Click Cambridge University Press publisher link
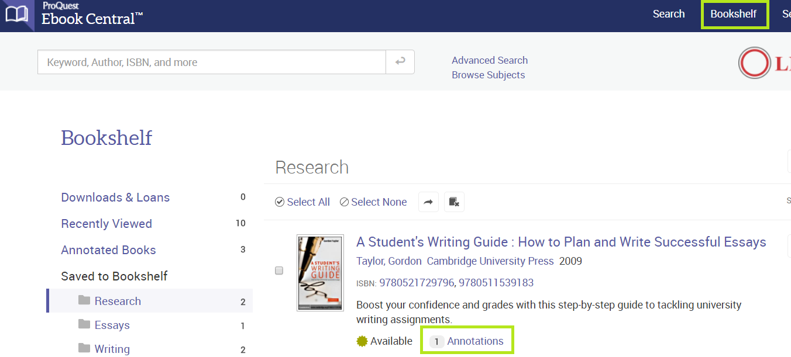The height and width of the screenshot is (357, 791). [x=490, y=261]
